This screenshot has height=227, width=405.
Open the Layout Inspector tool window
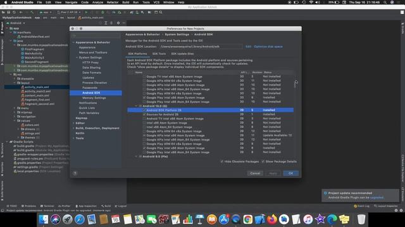pyautogui.click(x=386, y=206)
